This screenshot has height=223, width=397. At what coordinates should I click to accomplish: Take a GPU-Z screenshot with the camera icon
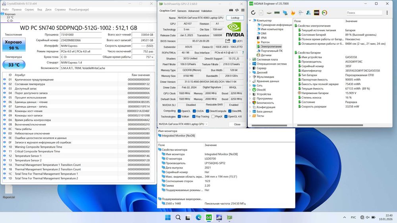click(231, 10)
